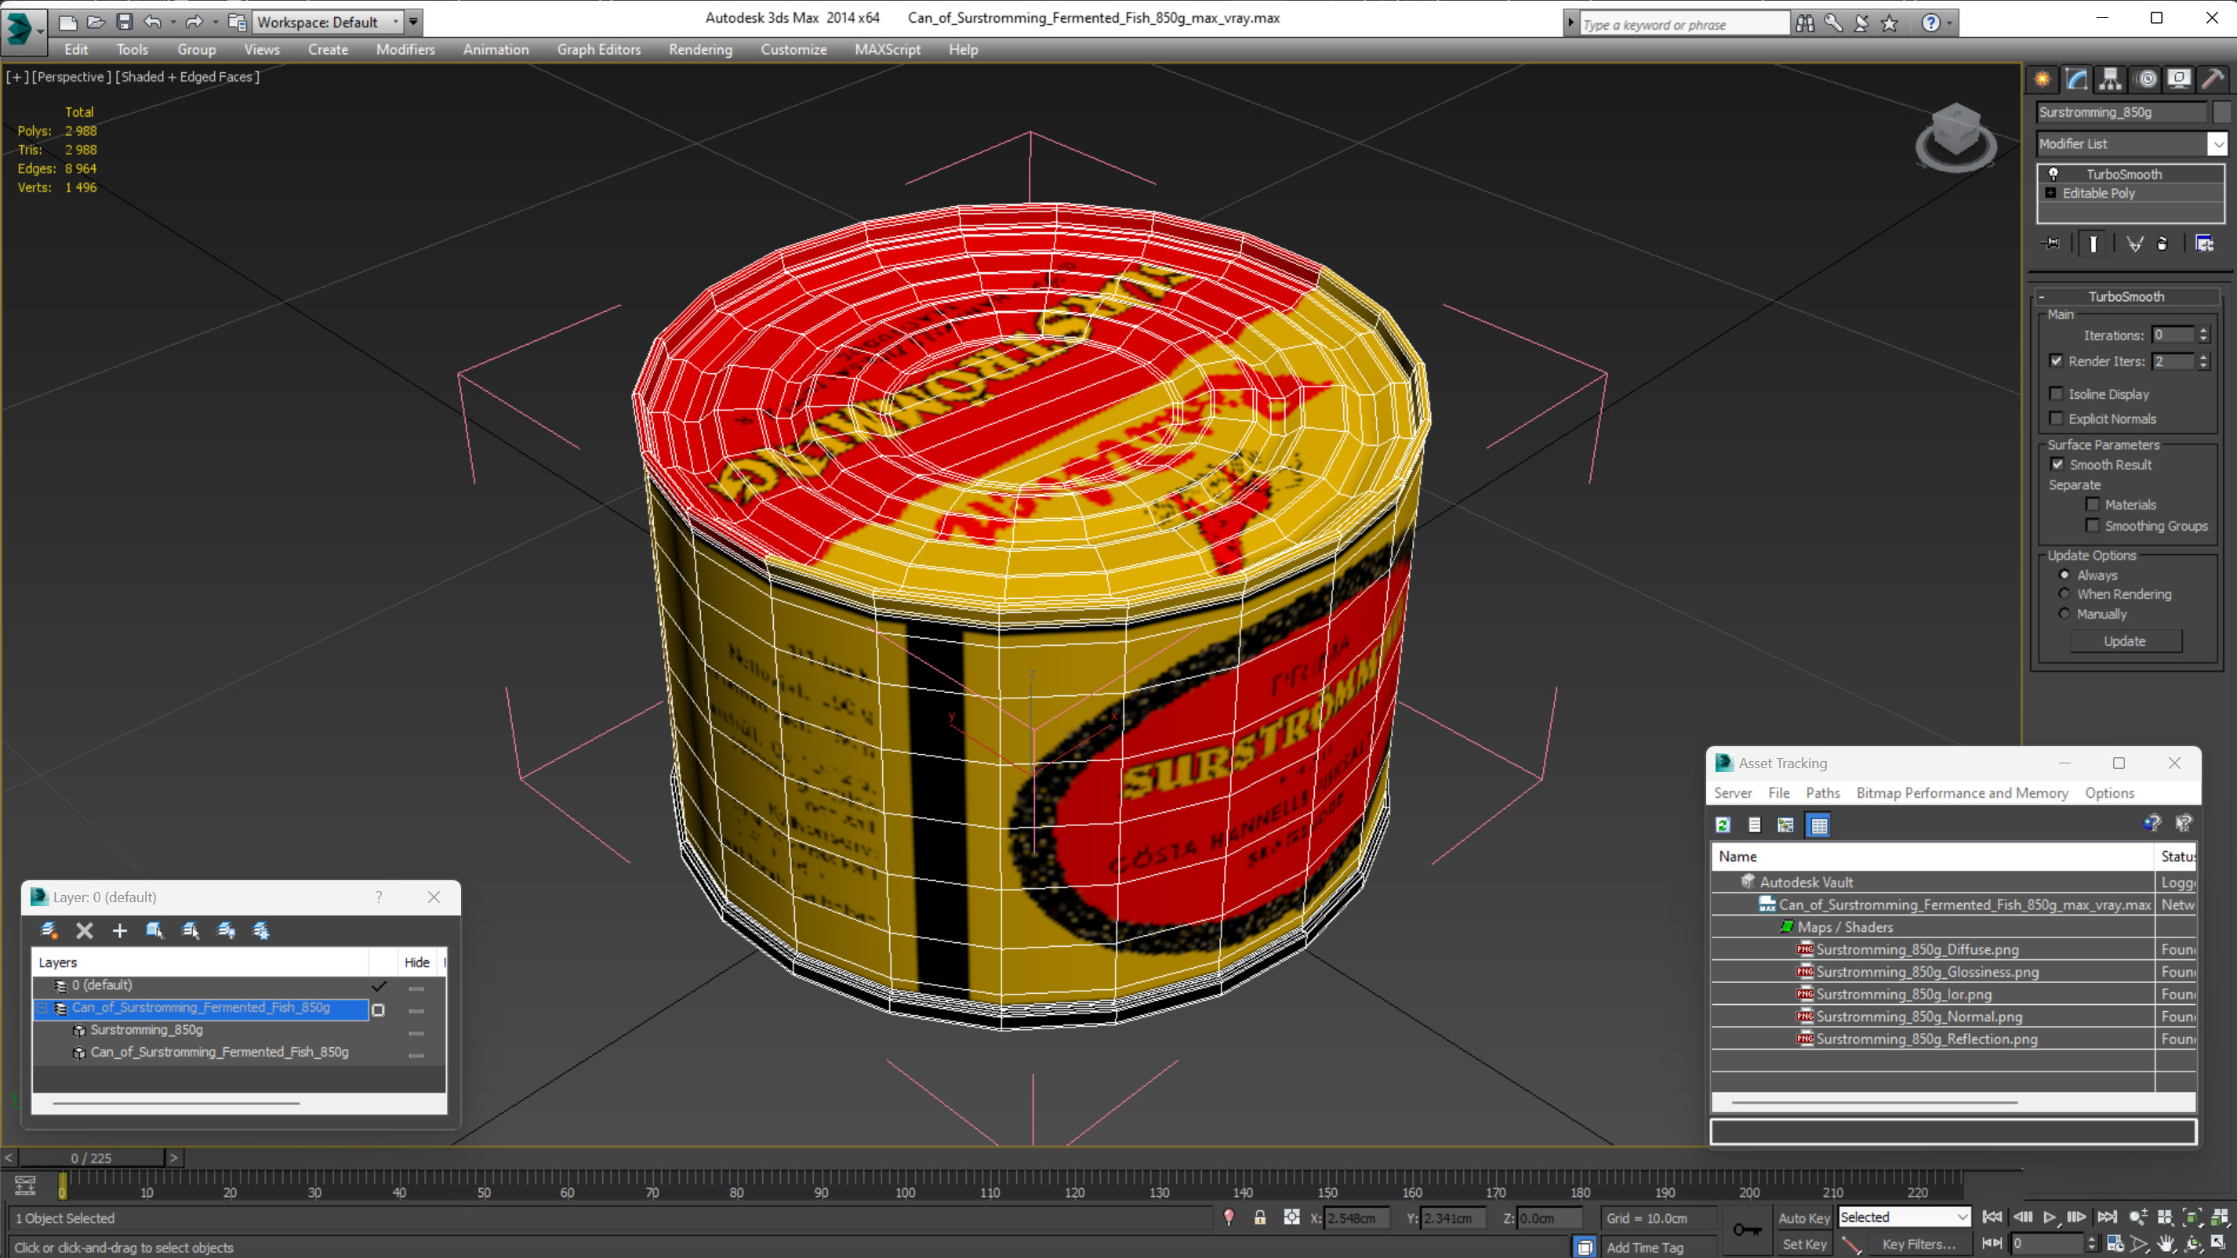This screenshot has height=1258, width=2237.
Task: Open the Hierarchy command panel tab
Action: pyautogui.click(x=2110, y=79)
